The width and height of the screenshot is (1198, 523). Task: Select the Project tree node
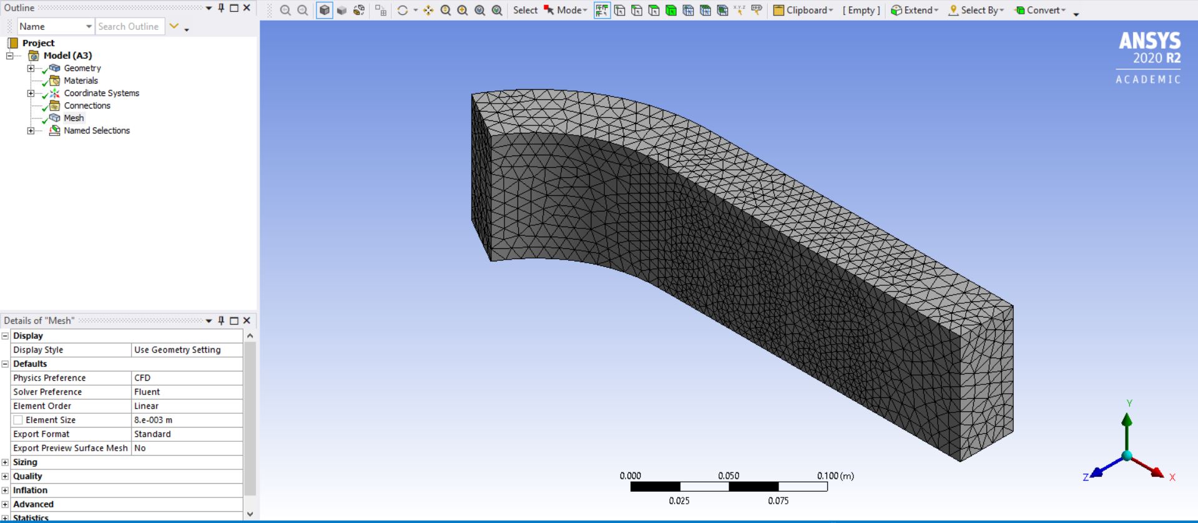(38, 43)
